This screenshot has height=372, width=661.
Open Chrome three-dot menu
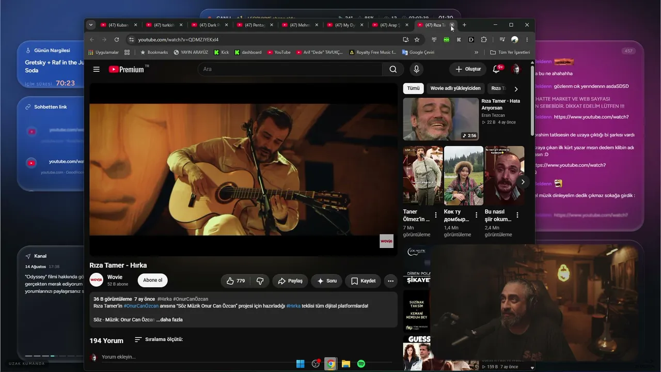527,39
